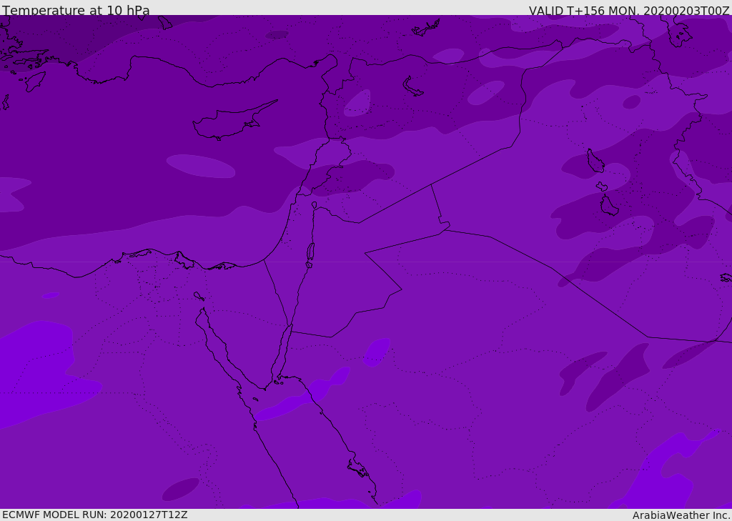Click the 'ECMWF MODEL RUN: 20200127T12Z' text

[x=95, y=515]
